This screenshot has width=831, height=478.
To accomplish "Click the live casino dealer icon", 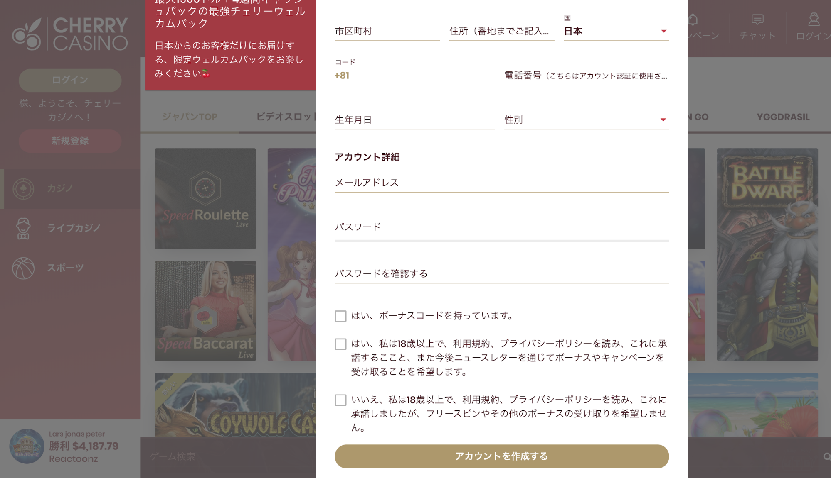I will click(x=23, y=228).
